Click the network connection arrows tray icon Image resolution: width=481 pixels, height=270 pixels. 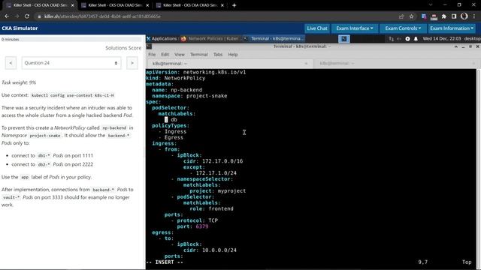point(391,39)
